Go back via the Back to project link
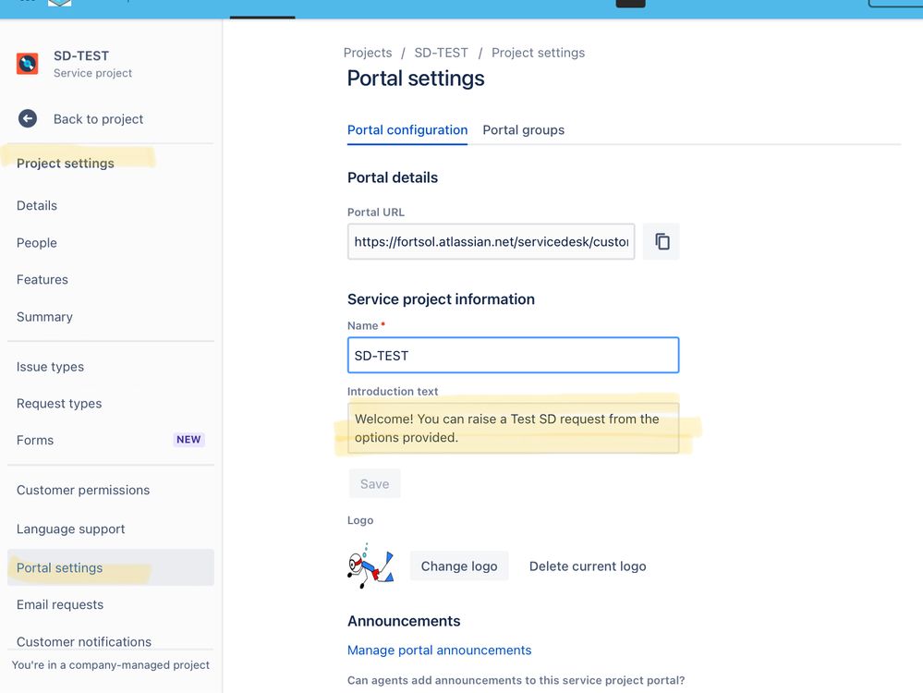923x693 pixels. pyautogui.click(x=98, y=119)
